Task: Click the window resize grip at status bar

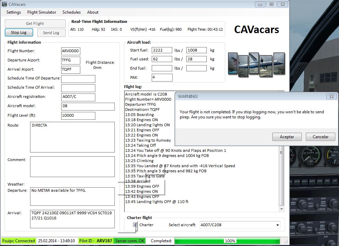Action: pos(286,242)
